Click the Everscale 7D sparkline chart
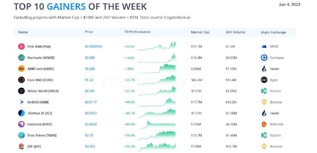Image resolution: width=317 pixels, height=153 pixels. (x=157, y=124)
